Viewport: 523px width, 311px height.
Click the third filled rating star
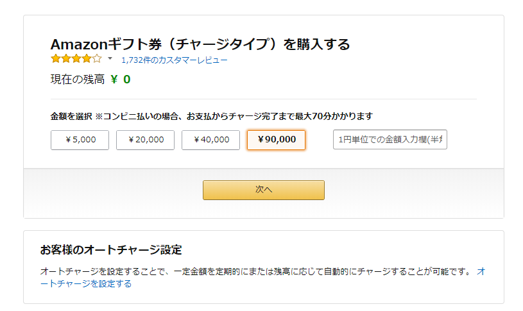click(76, 59)
